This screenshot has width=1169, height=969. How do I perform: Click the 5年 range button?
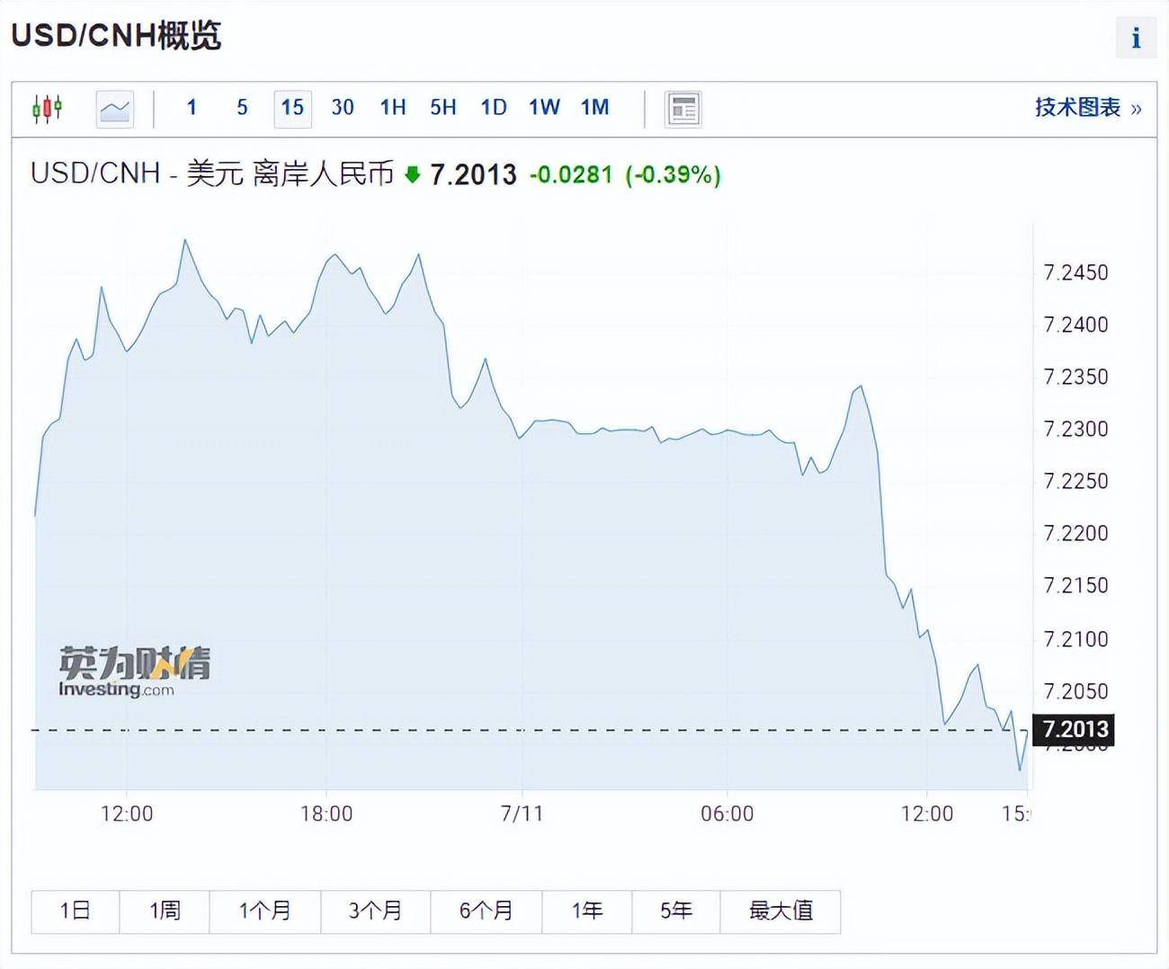676,911
